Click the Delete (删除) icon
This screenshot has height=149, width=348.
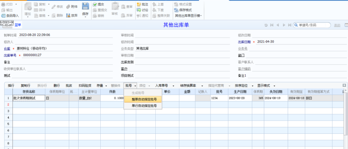(x=53, y=15)
